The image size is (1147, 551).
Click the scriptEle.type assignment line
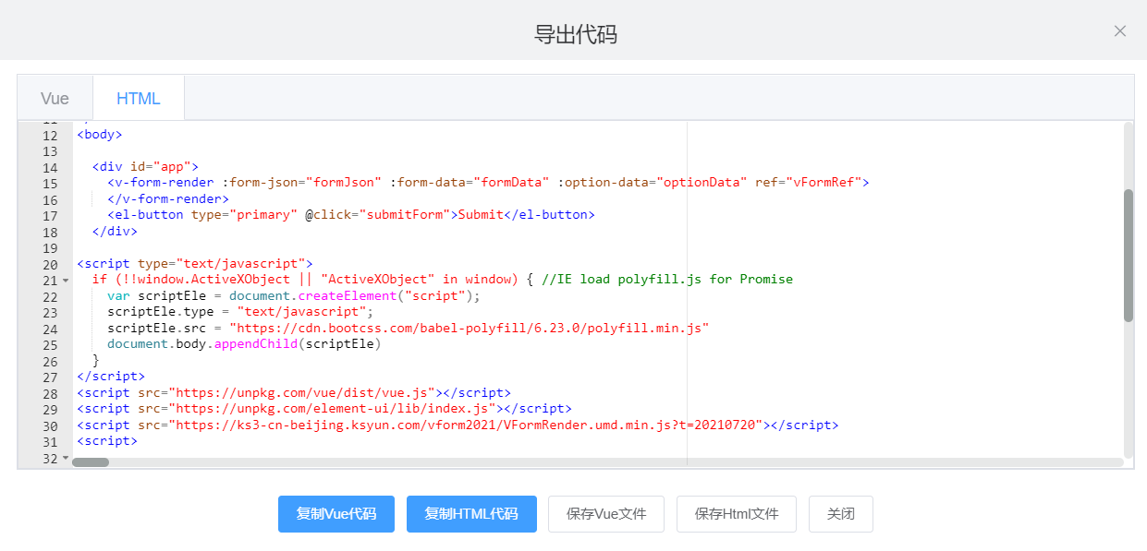tap(240, 312)
